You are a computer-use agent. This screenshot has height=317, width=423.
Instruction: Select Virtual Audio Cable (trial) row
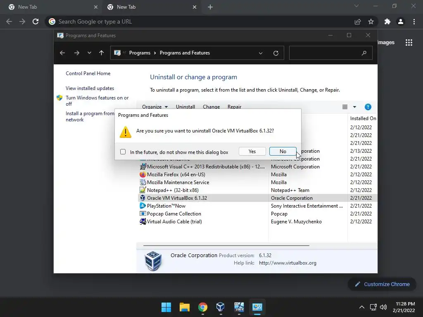point(258,221)
